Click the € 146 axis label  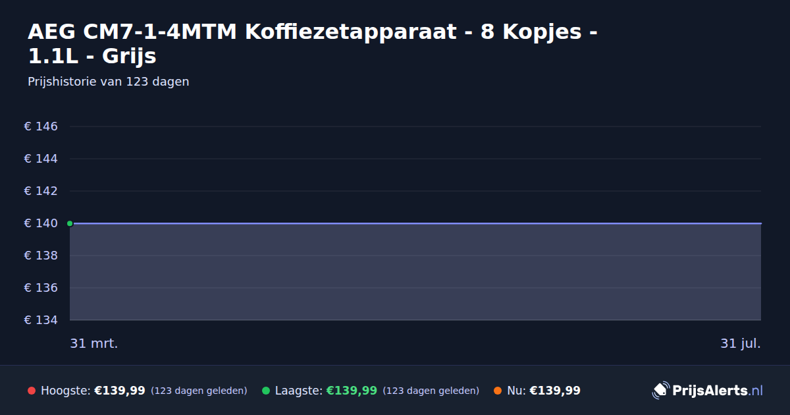[41, 126]
